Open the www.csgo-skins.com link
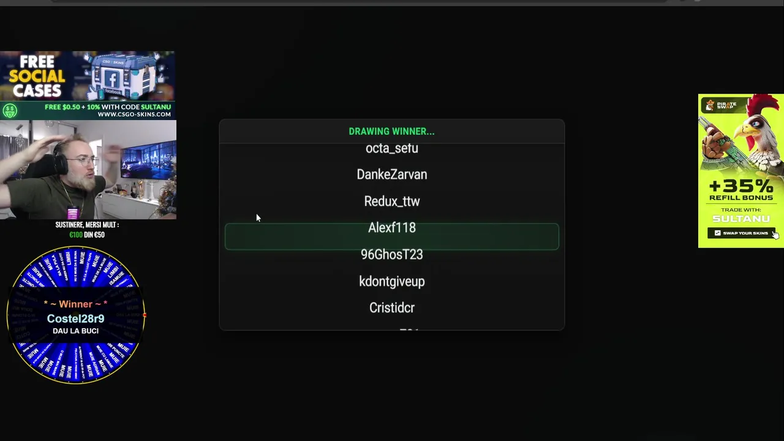 [134, 115]
